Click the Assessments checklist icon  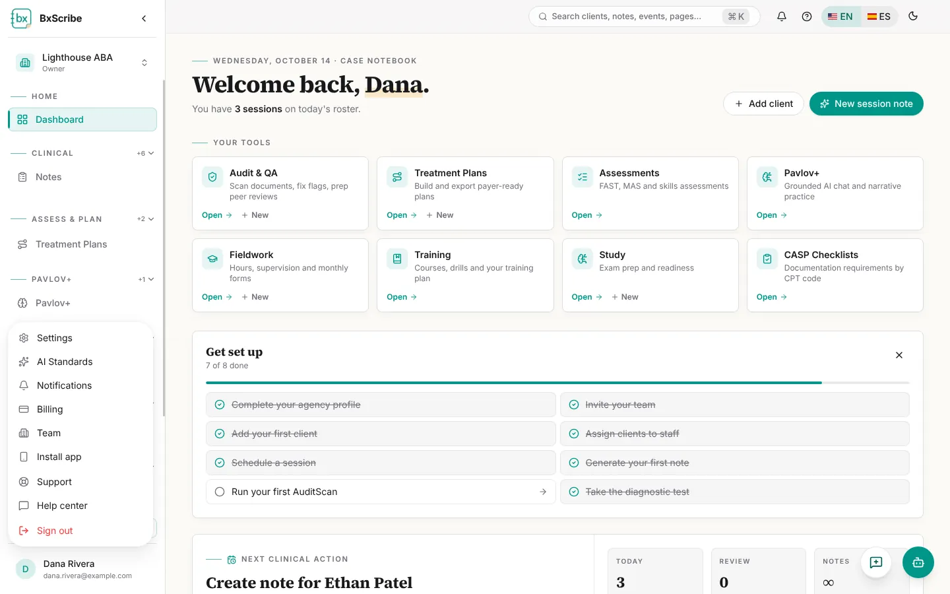[583, 177]
